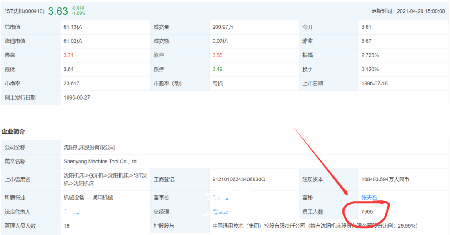The height and width of the screenshot is (235, 450).
Task: Select the 网上发行日期 label
Action: click(x=20, y=97)
